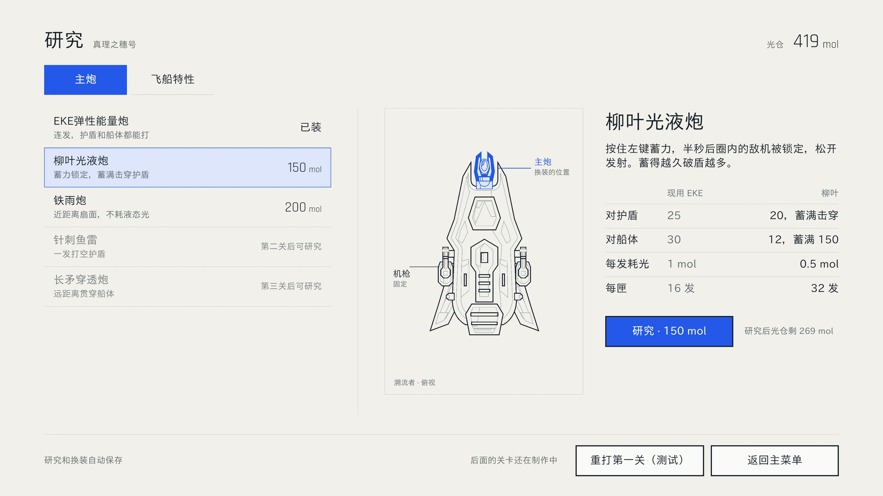Select locked 长矛穿透炮 entry
Screen dimensions: 883x496
[x=188, y=286]
